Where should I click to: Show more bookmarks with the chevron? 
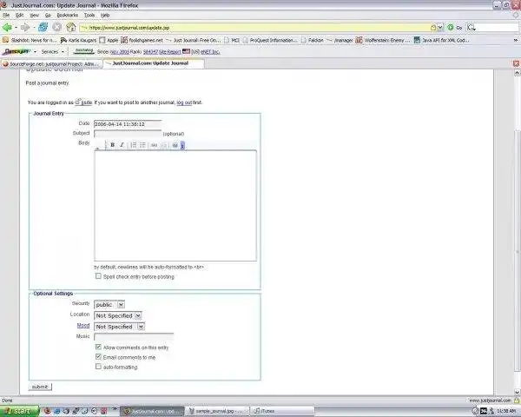pyautogui.click(x=516, y=40)
